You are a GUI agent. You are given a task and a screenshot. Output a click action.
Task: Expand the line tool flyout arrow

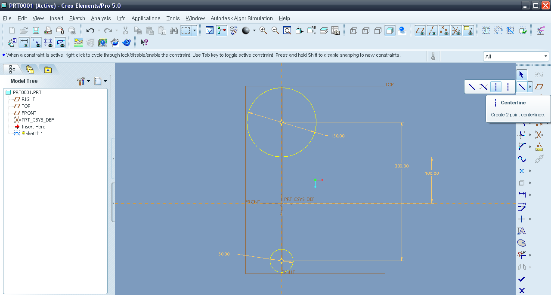530,87
